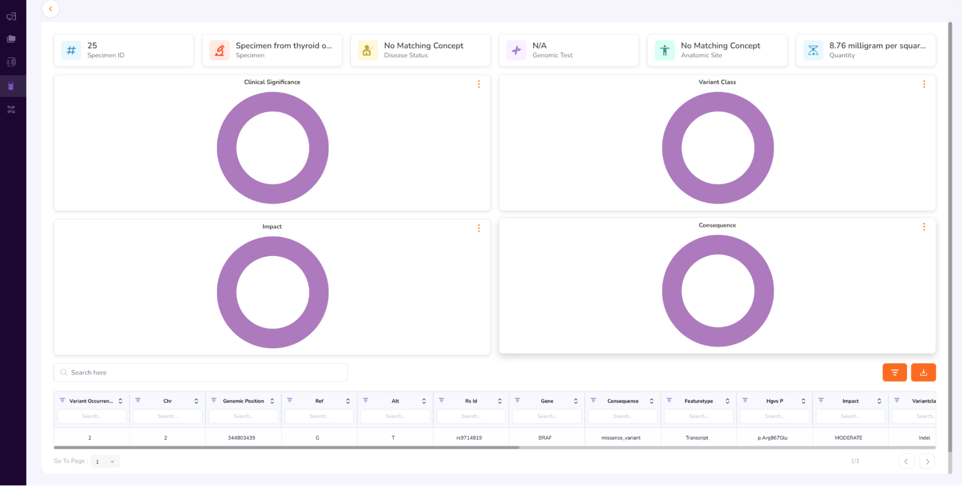The width and height of the screenshot is (962, 486).
Task: Go to next page of table
Action: pos(927,461)
